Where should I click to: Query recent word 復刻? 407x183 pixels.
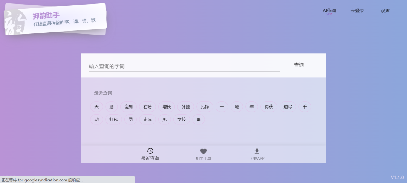129,107
